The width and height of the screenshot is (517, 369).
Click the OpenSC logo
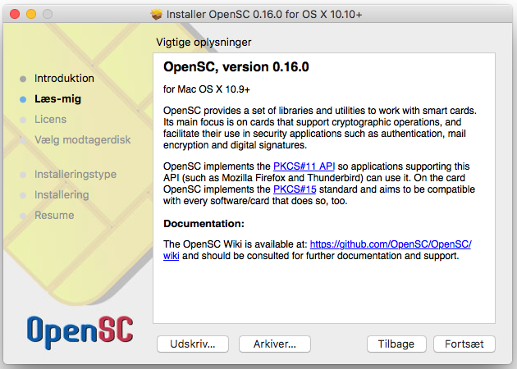(x=80, y=332)
